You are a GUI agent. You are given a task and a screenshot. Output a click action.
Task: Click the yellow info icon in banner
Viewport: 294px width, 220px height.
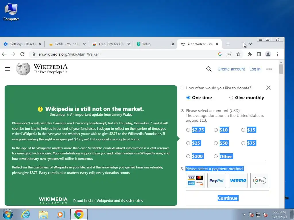click(x=40, y=109)
